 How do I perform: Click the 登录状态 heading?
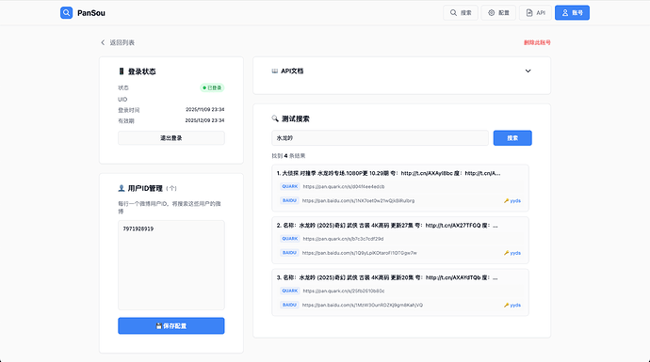[x=141, y=71]
